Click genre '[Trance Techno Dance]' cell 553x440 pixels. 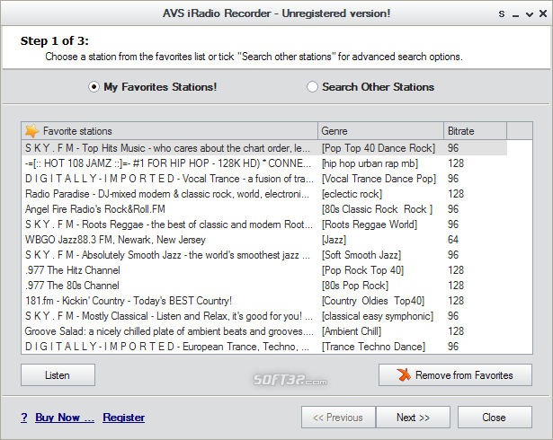pos(373,347)
